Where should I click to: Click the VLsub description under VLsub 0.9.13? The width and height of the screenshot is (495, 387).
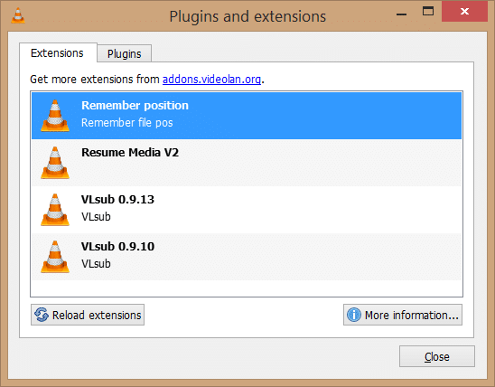(96, 217)
